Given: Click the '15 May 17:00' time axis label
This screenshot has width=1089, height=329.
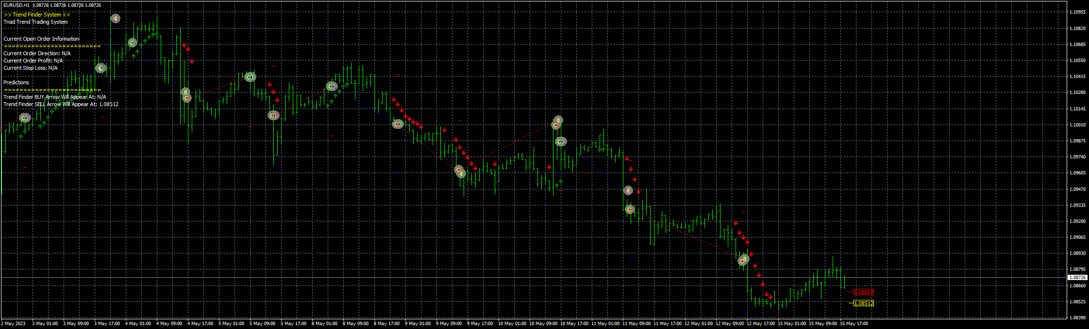Looking at the screenshot, I should coord(854,324).
